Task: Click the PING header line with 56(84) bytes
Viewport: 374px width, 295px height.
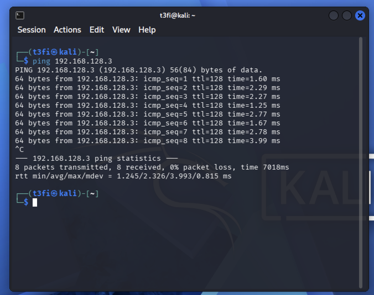Action: 139,70
